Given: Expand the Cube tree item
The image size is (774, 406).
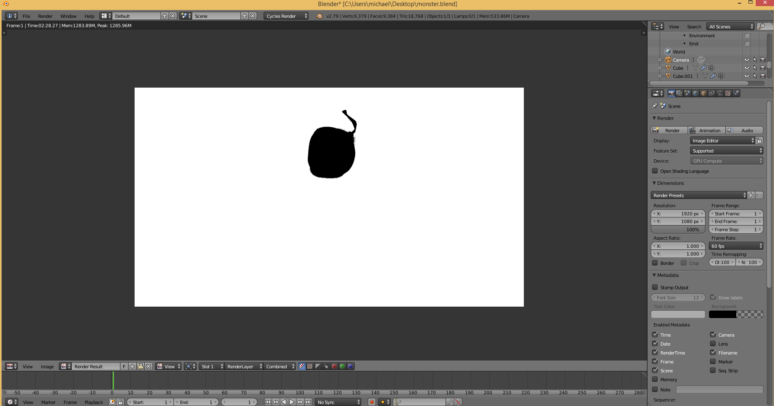Looking at the screenshot, I should coord(660,68).
